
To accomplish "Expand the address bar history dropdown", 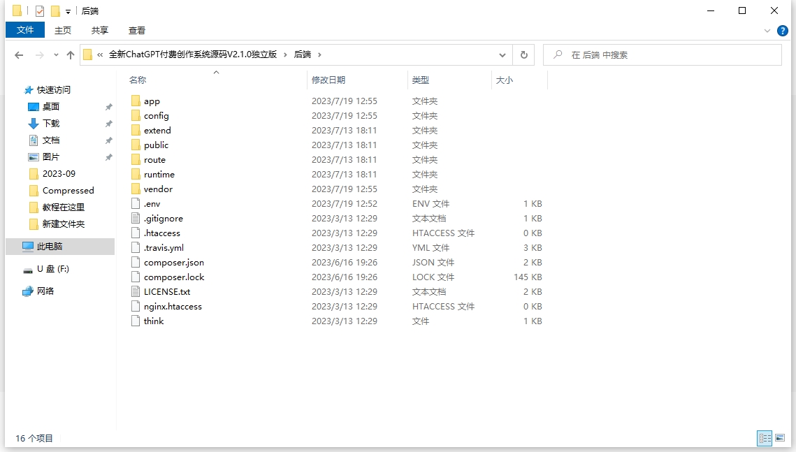I will (x=502, y=55).
